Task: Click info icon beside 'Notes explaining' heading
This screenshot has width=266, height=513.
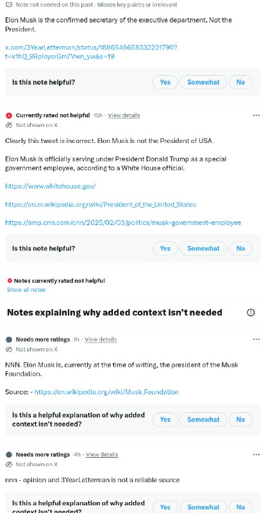Action: [251, 312]
